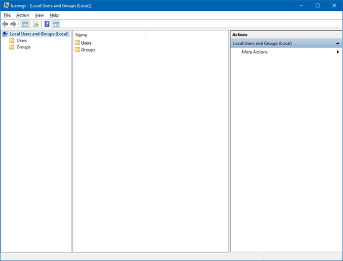Click the Export List toolbar icon
343x261 pixels.
(x=35, y=24)
